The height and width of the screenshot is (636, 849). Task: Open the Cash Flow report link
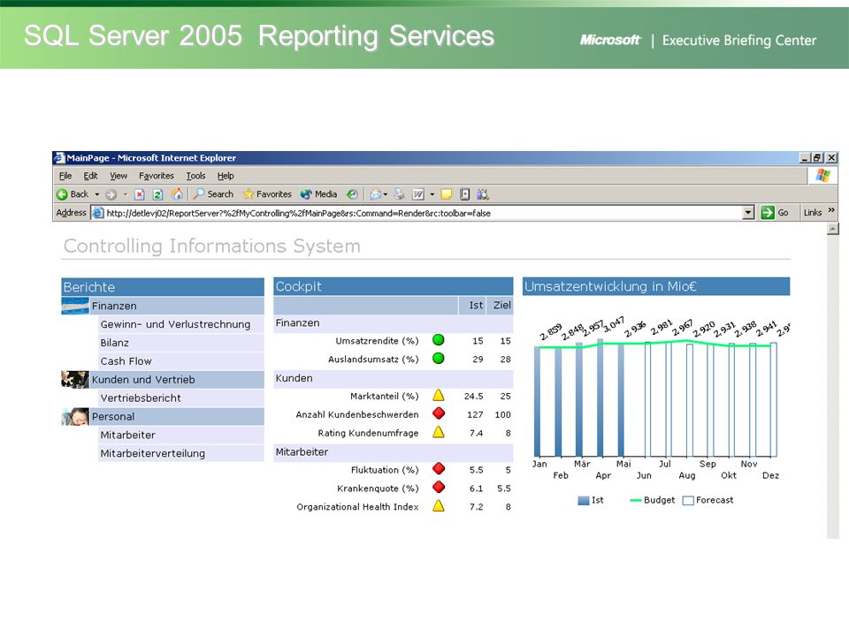pos(126,361)
